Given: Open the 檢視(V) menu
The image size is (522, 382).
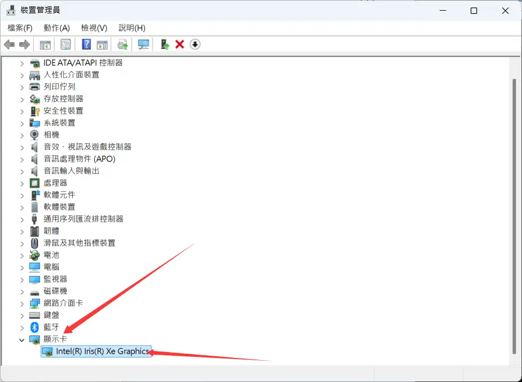Looking at the screenshot, I should [x=94, y=28].
